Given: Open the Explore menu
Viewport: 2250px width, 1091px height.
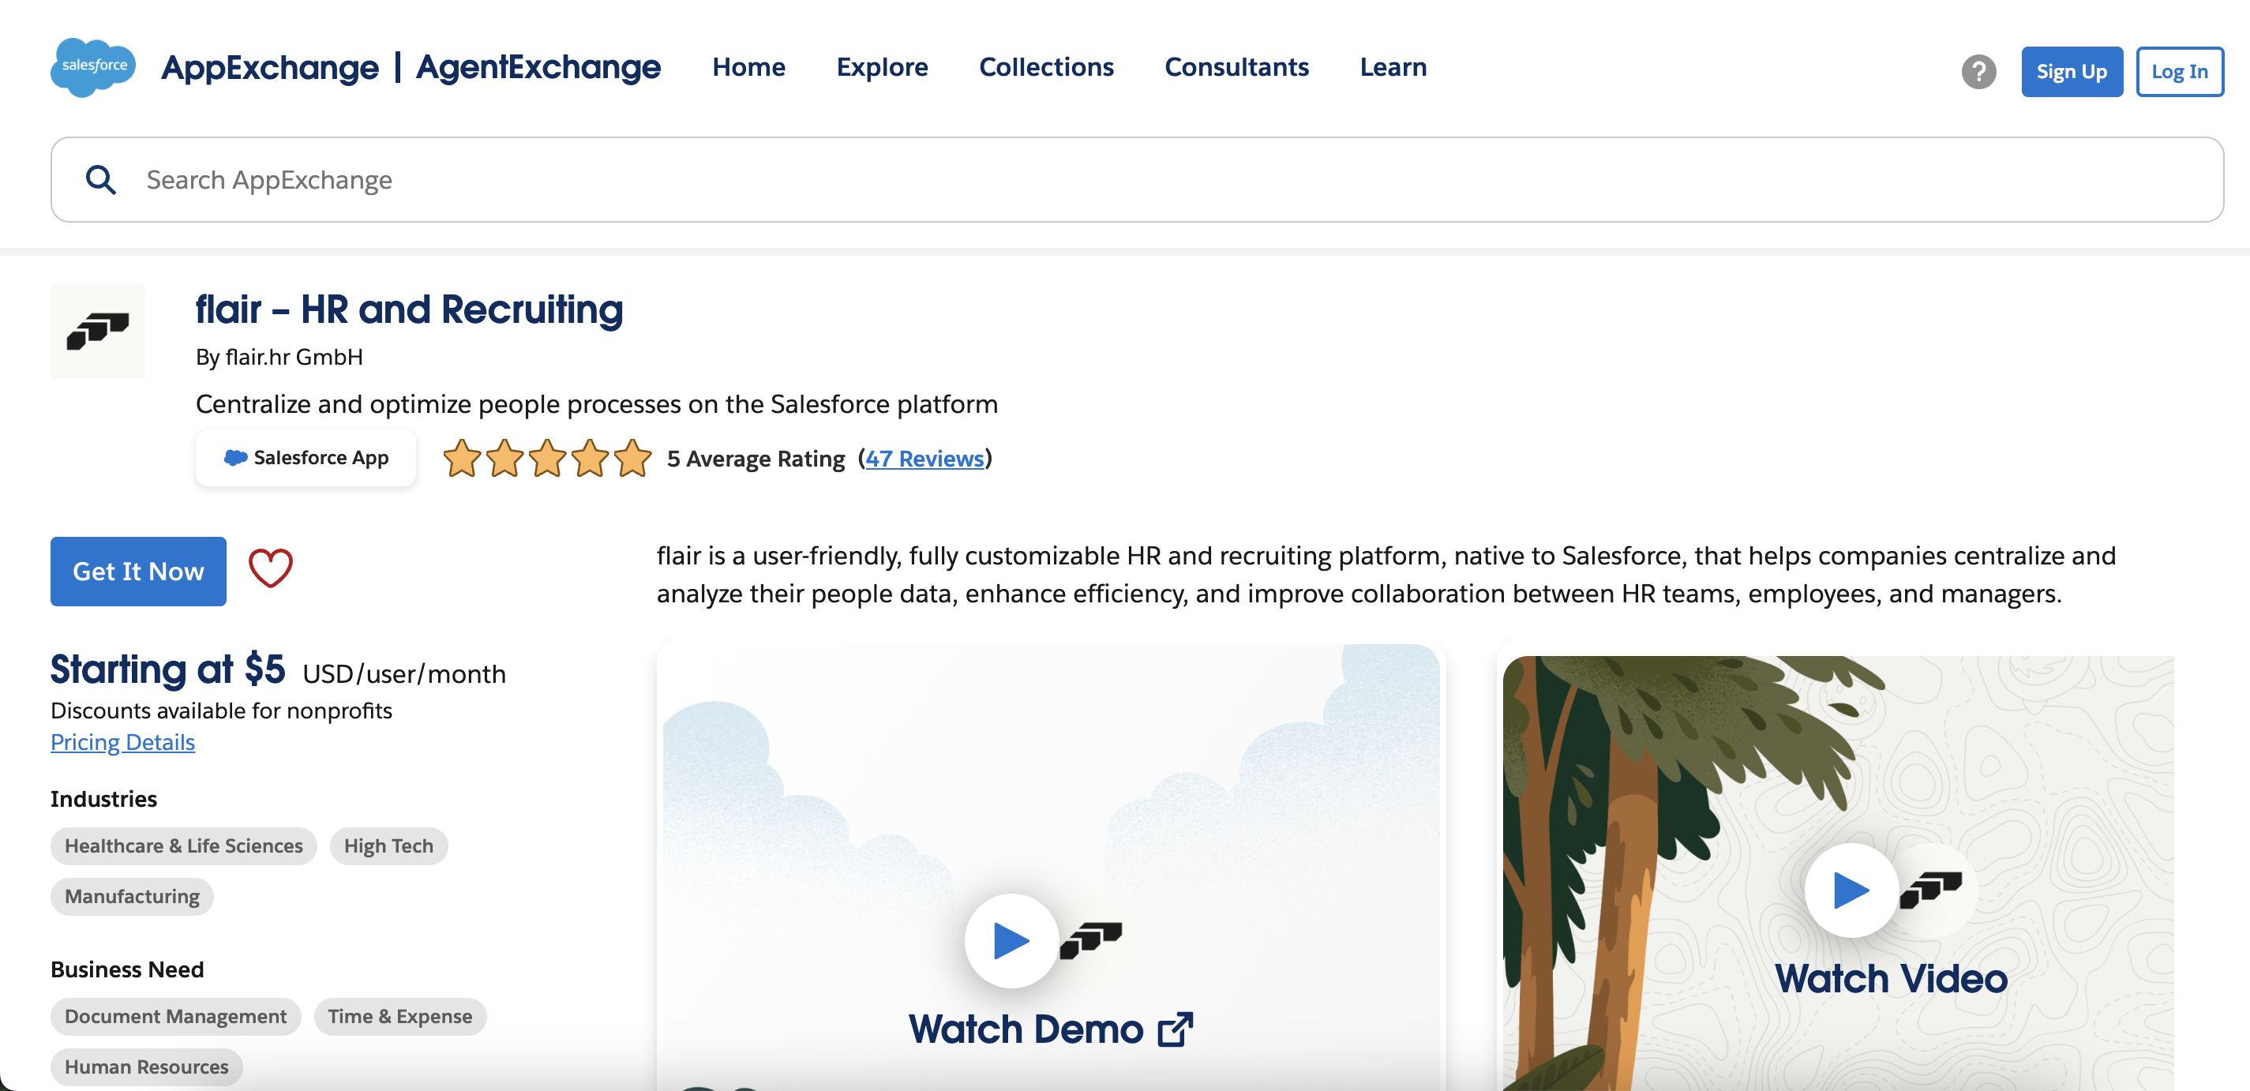Looking at the screenshot, I should (x=882, y=67).
